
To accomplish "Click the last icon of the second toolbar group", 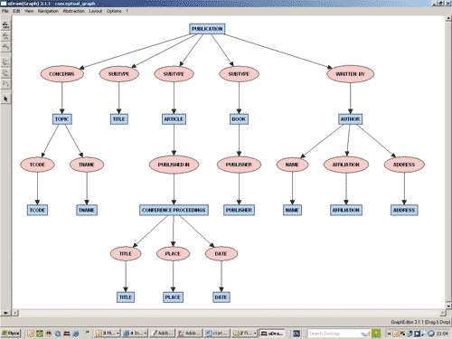I will click(x=5, y=84).
